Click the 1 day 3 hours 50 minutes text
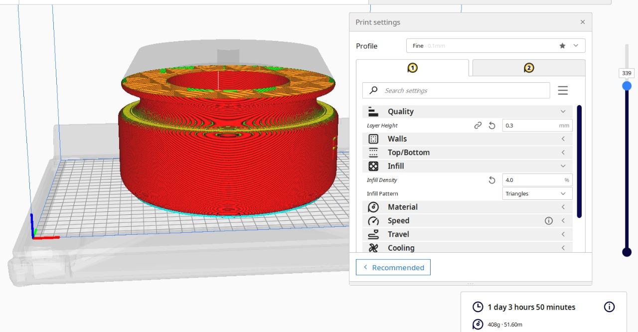The width and height of the screenshot is (638, 332). (531, 307)
